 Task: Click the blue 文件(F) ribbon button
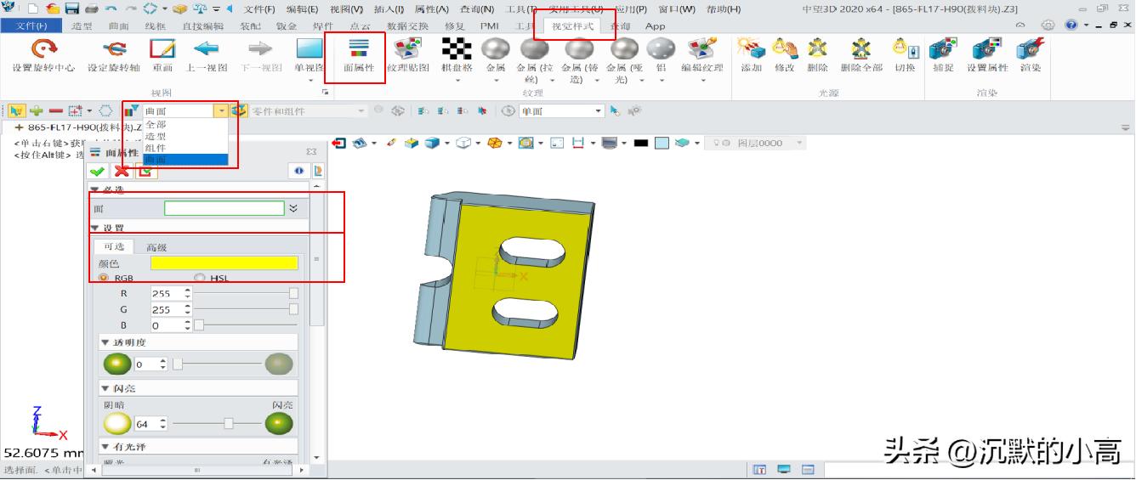pyautogui.click(x=31, y=25)
